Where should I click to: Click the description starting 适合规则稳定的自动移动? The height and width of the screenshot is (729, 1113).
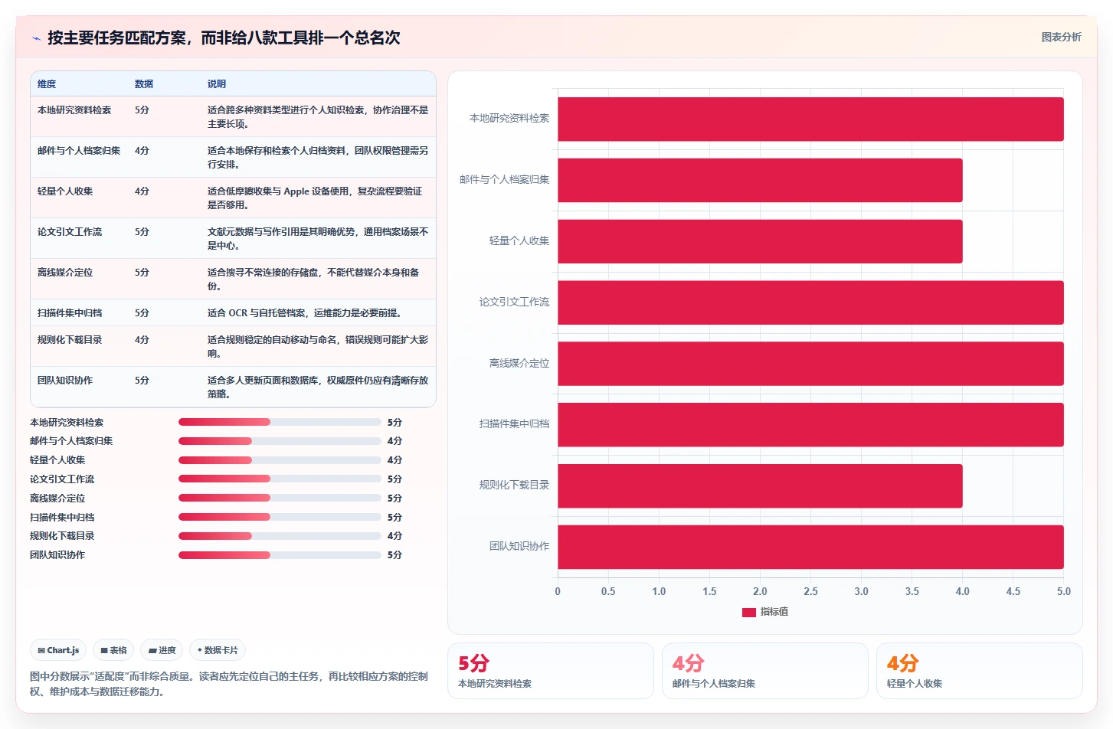[318, 347]
